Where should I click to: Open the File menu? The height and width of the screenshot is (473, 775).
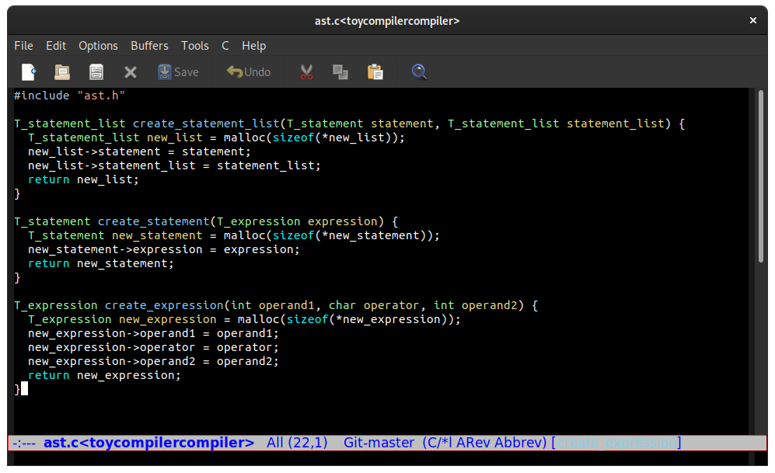(x=24, y=46)
